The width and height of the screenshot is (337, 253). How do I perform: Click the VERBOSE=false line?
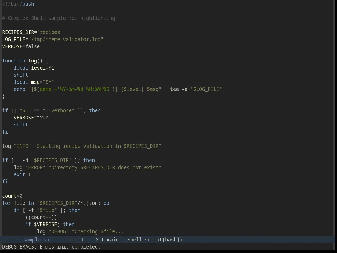point(21,46)
